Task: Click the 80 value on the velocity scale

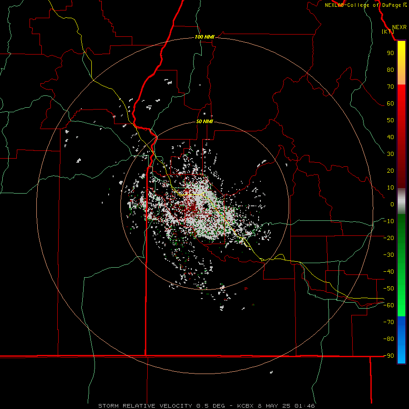Action: 390,70
